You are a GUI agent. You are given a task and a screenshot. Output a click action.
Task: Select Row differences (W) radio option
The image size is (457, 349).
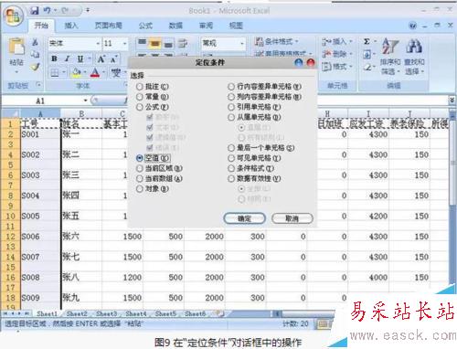tap(231, 87)
